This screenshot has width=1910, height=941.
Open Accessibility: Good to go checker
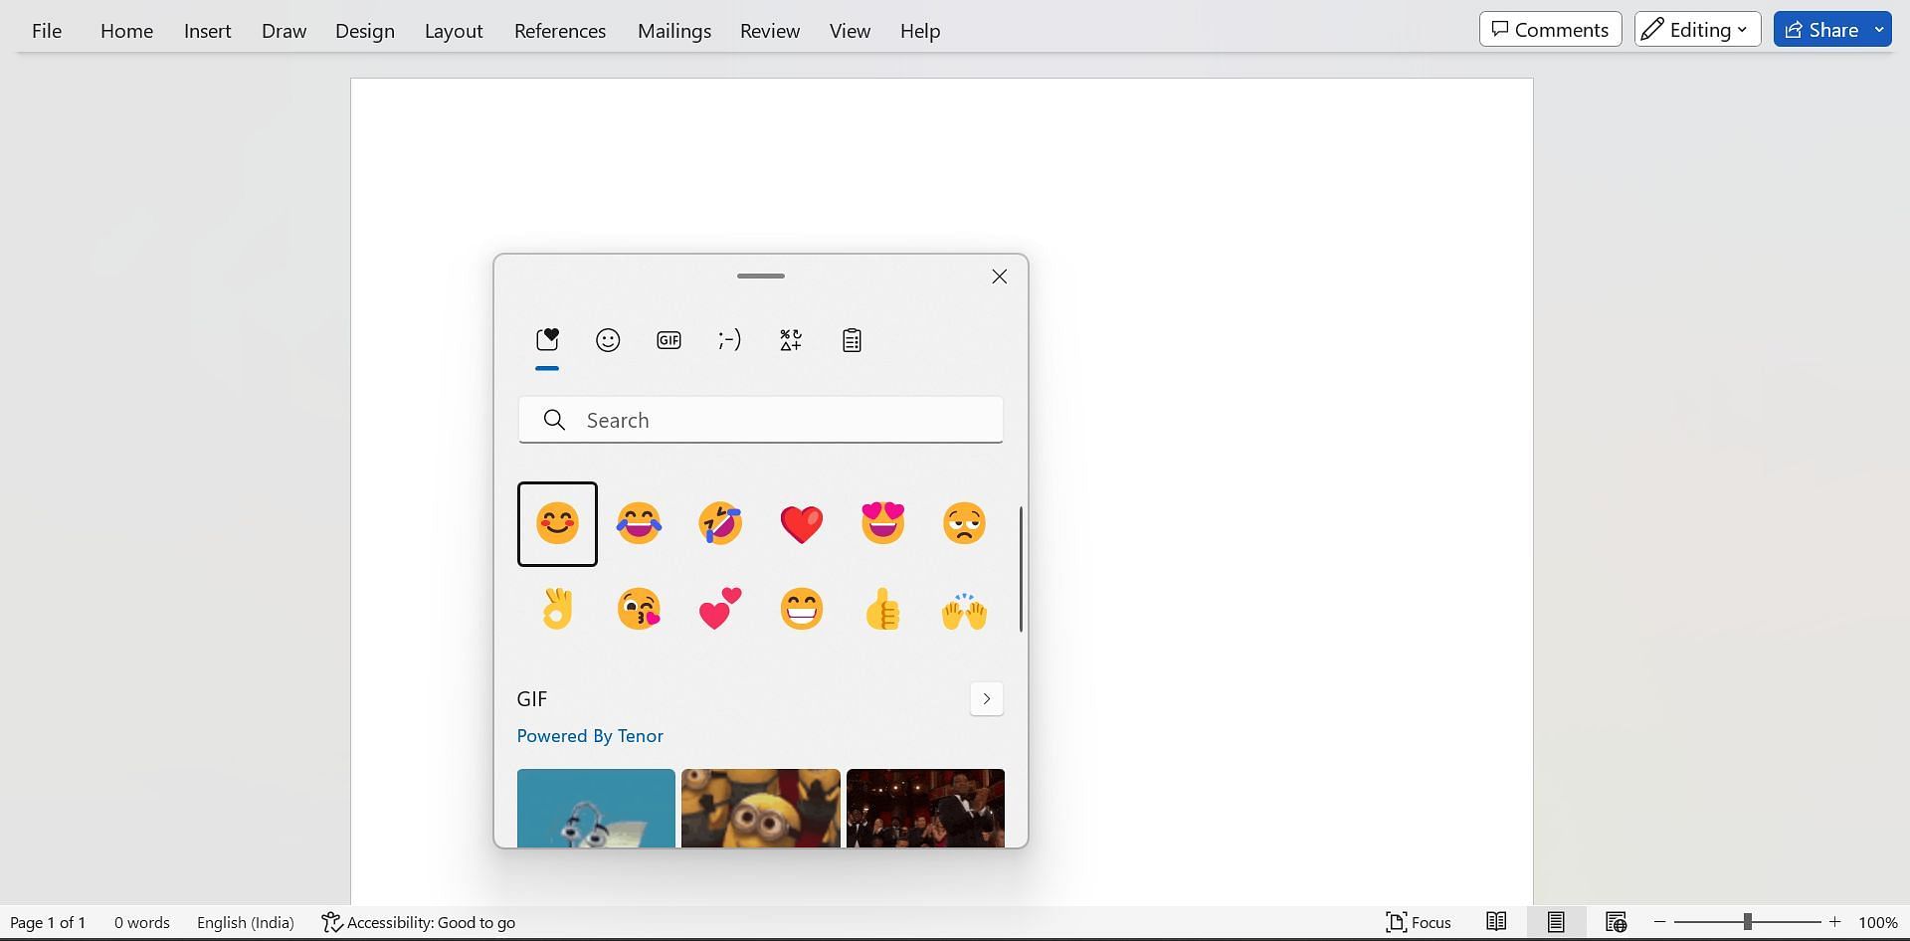coord(419,922)
